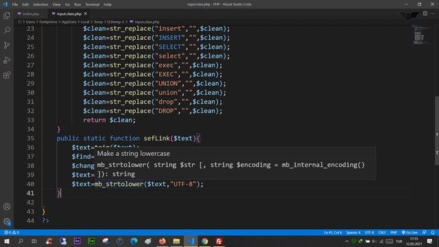Open the Manage gear icon

(7, 222)
